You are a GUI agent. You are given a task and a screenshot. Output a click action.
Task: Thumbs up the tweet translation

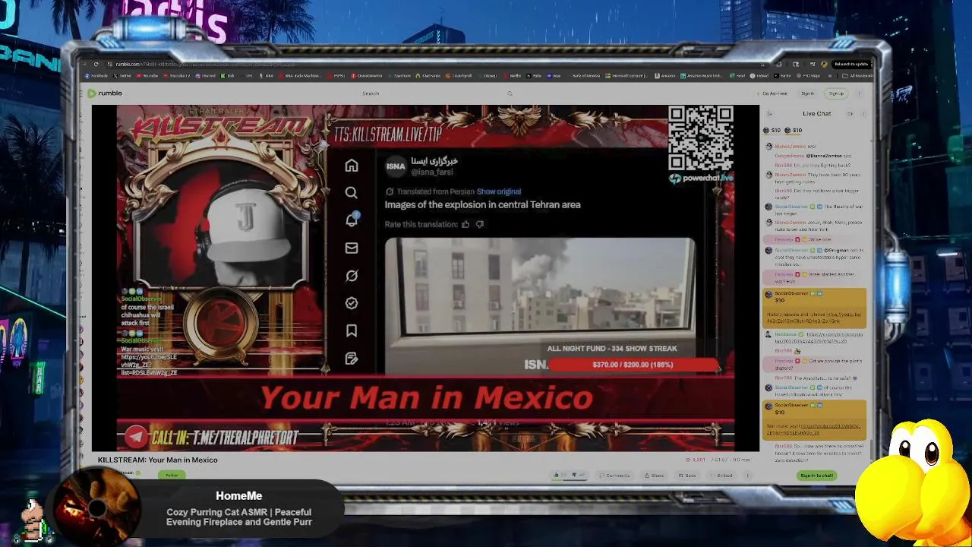click(465, 224)
